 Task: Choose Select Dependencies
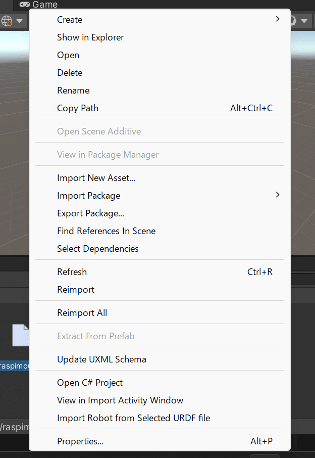point(98,249)
